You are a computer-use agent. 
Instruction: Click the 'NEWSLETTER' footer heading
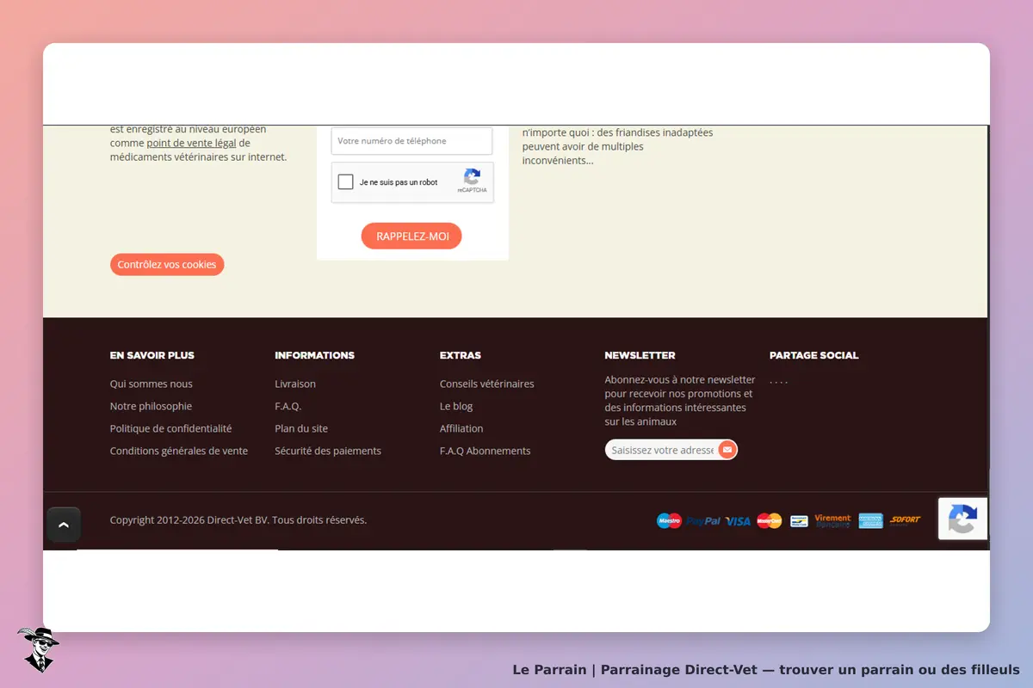640,355
